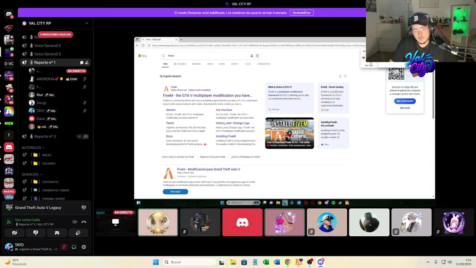
Task: Join the Voice General 2 channel
Action: (x=55, y=46)
